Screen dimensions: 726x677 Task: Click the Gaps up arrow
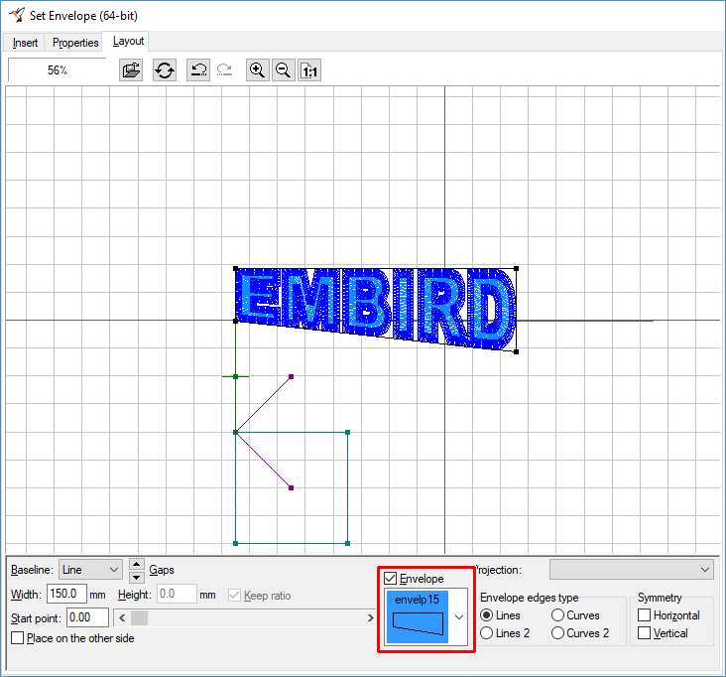(137, 564)
